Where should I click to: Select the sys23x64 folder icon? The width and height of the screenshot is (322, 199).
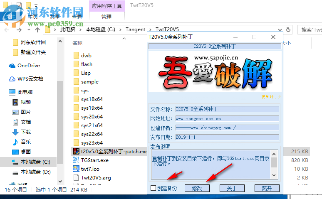tap(76, 142)
